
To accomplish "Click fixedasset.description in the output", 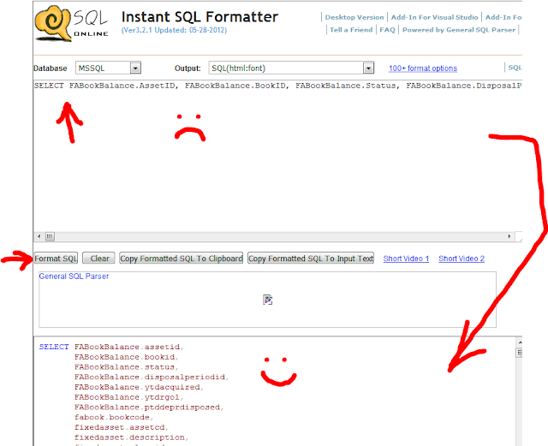I will [129, 437].
